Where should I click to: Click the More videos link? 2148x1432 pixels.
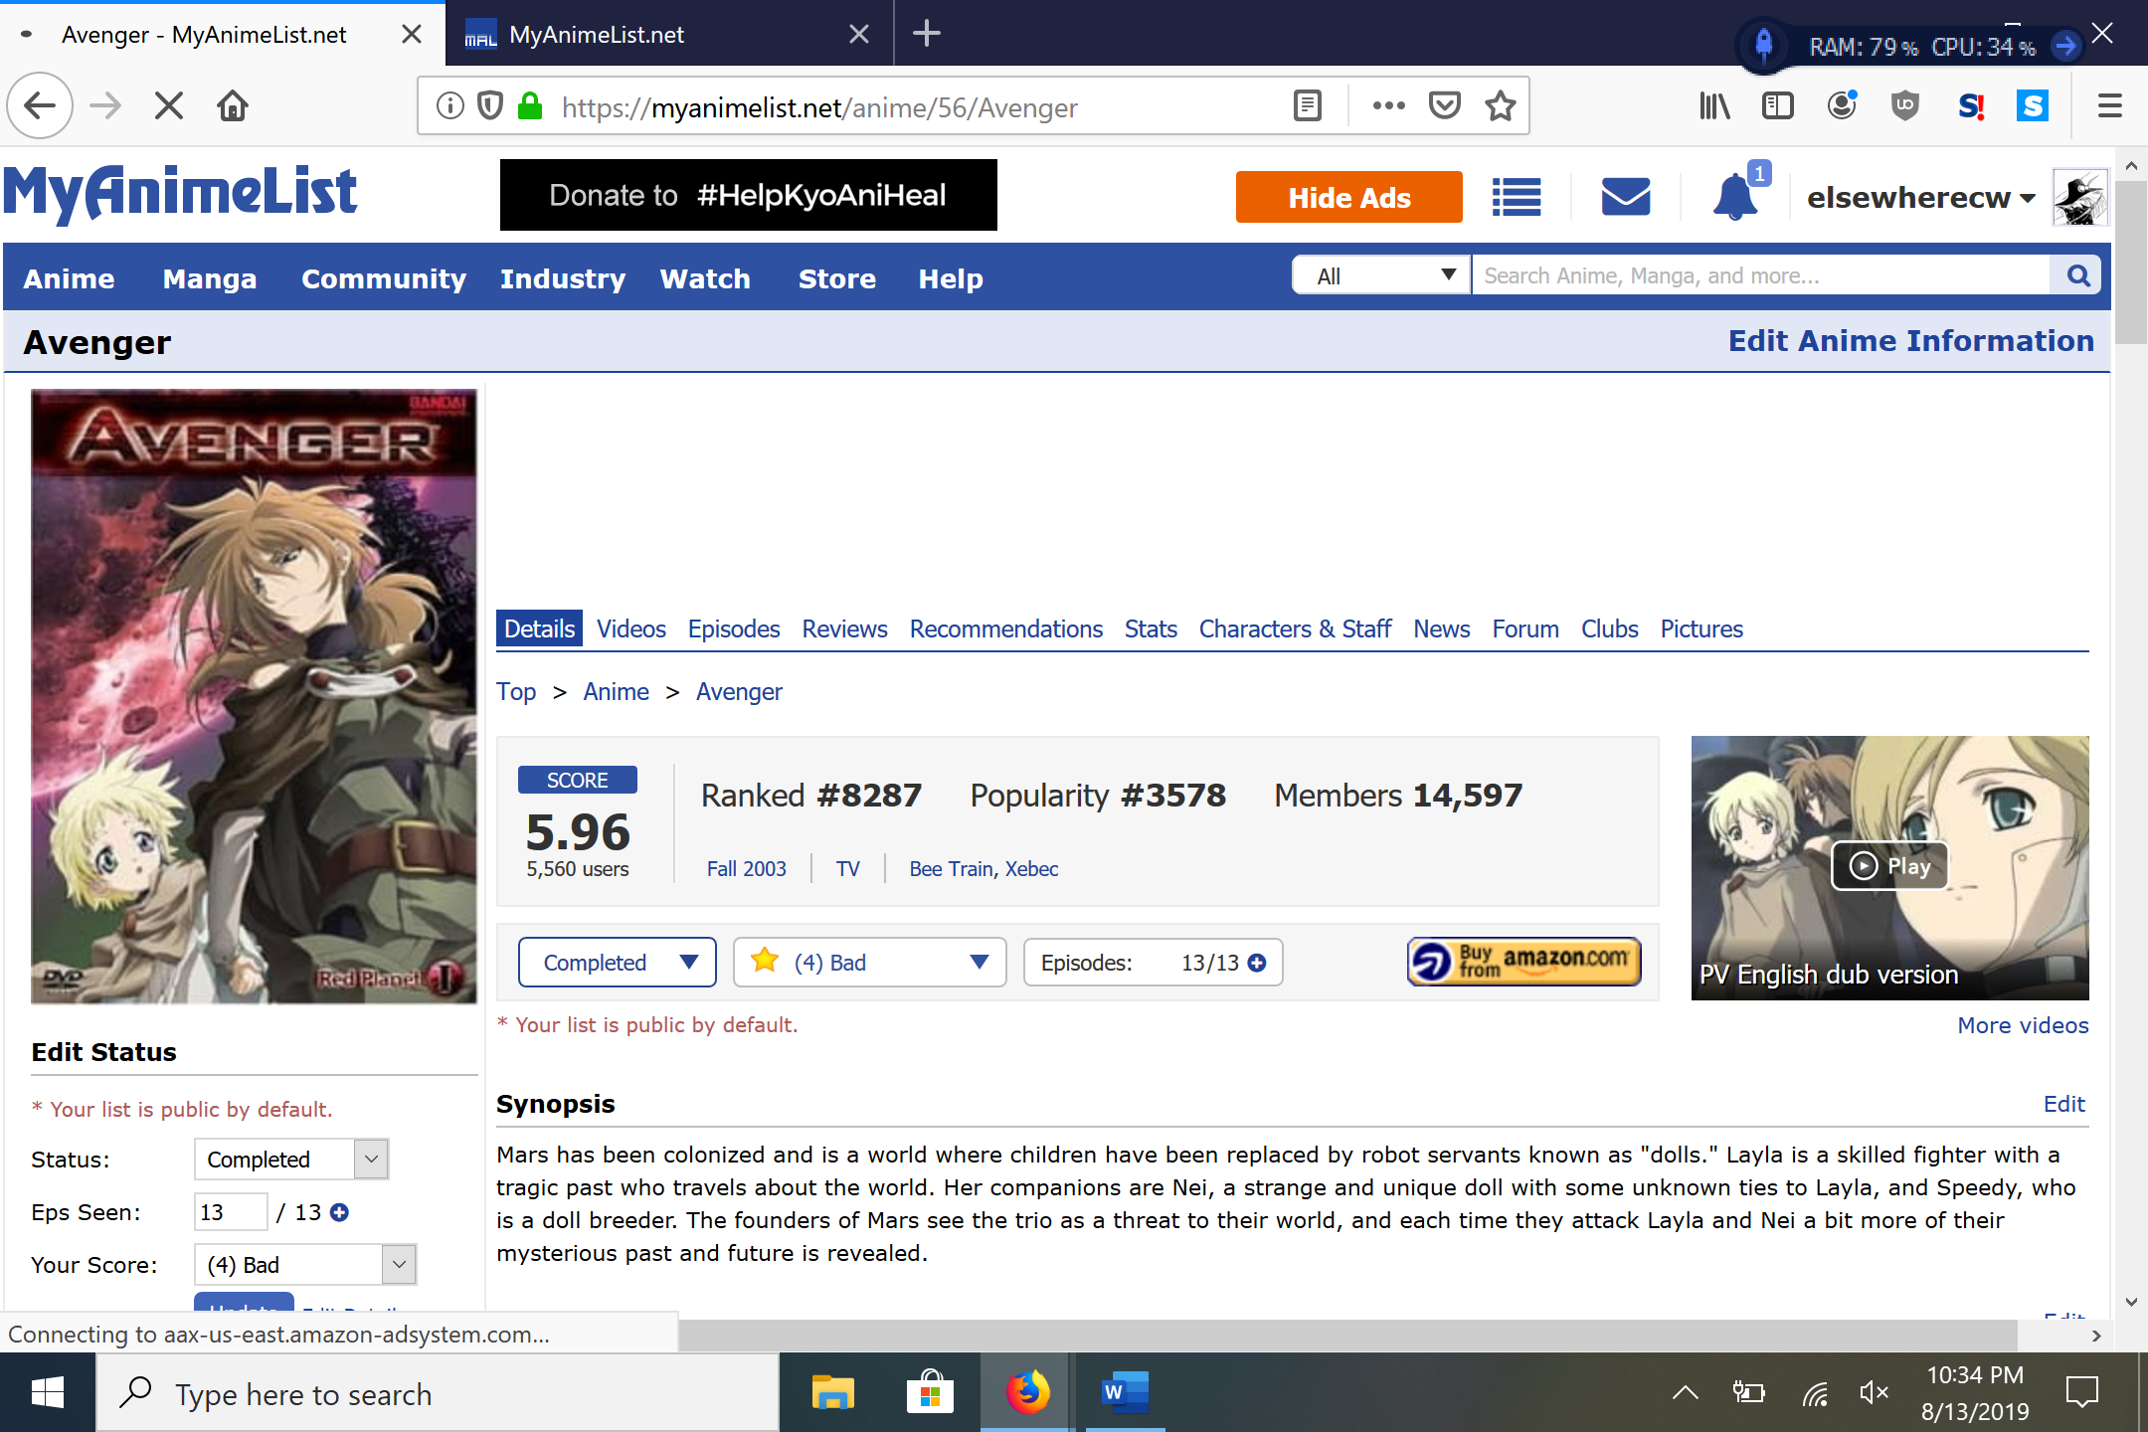2023,1025
